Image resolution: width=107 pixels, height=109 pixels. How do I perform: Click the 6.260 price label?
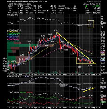tap(50, 34)
